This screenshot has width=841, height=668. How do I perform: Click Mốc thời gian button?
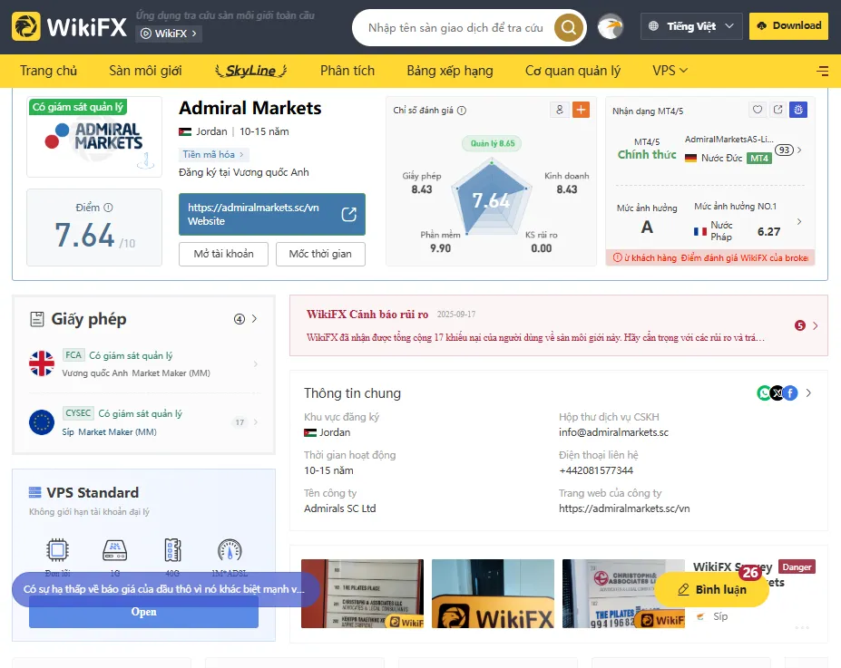(320, 254)
